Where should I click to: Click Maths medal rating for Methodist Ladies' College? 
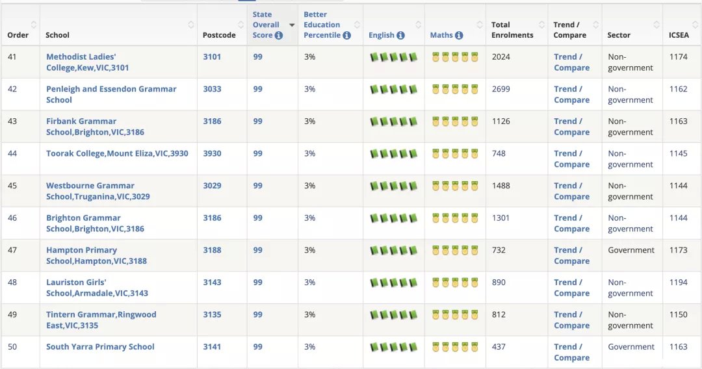click(455, 57)
